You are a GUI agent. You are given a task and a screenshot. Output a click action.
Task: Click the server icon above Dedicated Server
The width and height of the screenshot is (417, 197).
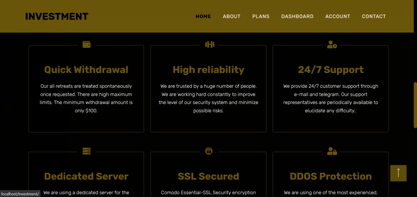tap(87, 151)
